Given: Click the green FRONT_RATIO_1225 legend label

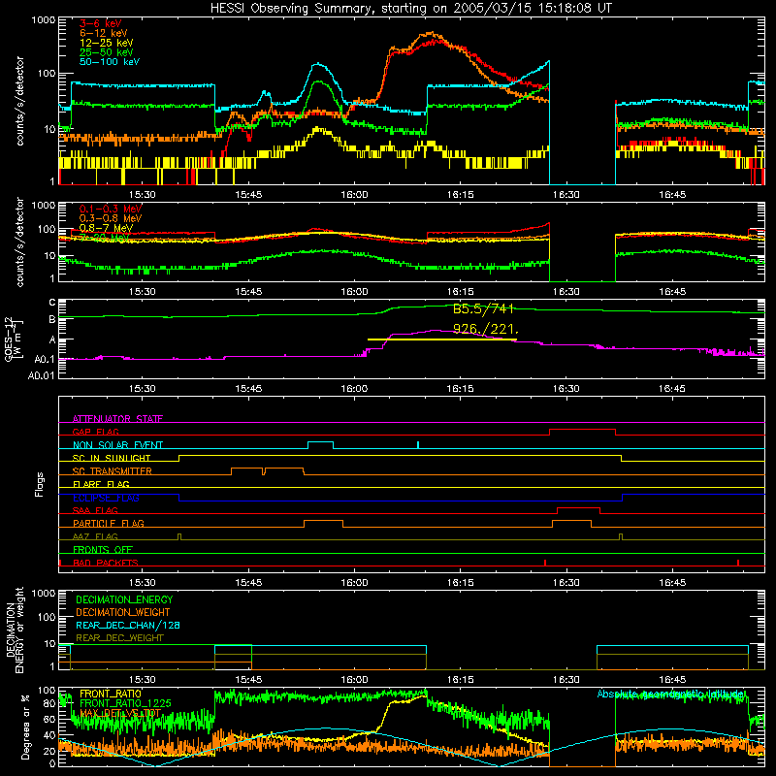Looking at the screenshot, I should coord(125,703).
